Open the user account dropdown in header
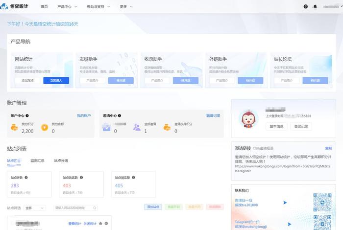This screenshot has width=343, height=230. [333, 6]
